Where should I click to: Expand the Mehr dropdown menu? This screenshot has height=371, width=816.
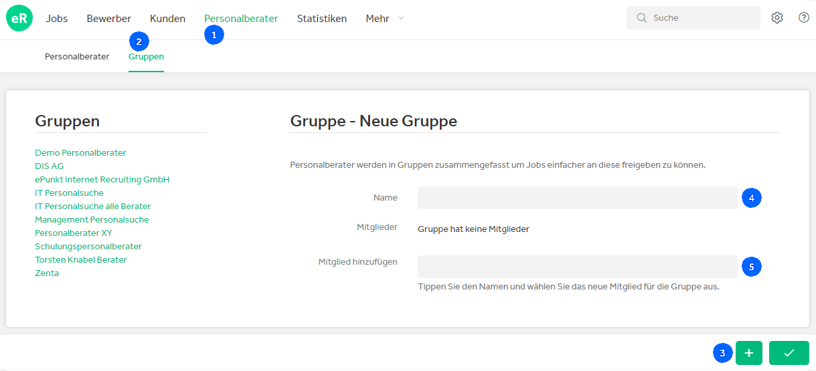coord(385,19)
